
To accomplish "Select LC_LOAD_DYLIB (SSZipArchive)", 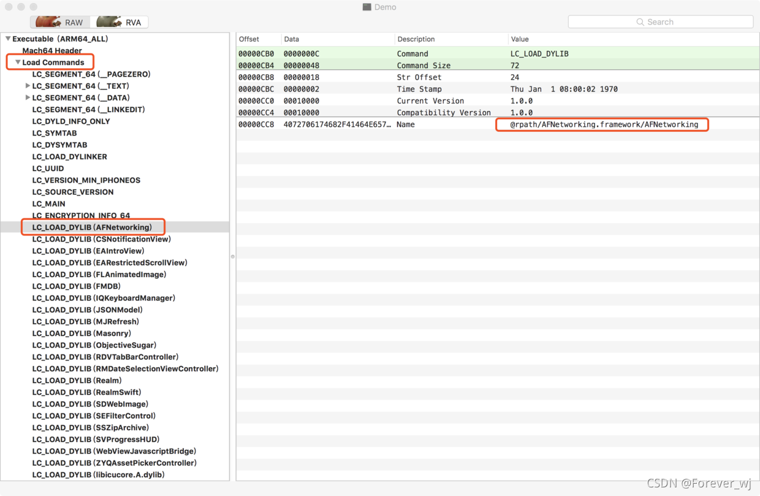I will 90,427.
